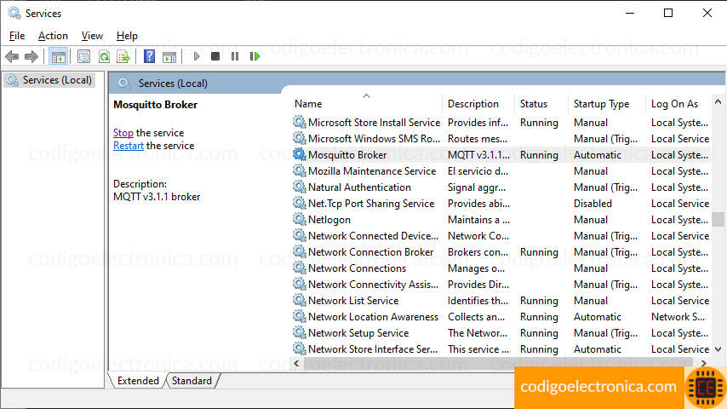Click the Stop Service square icon
This screenshot has height=409, width=727.
point(215,56)
